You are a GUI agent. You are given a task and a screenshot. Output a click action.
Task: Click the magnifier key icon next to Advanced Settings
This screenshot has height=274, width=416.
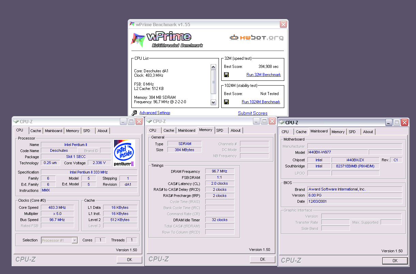click(x=134, y=113)
